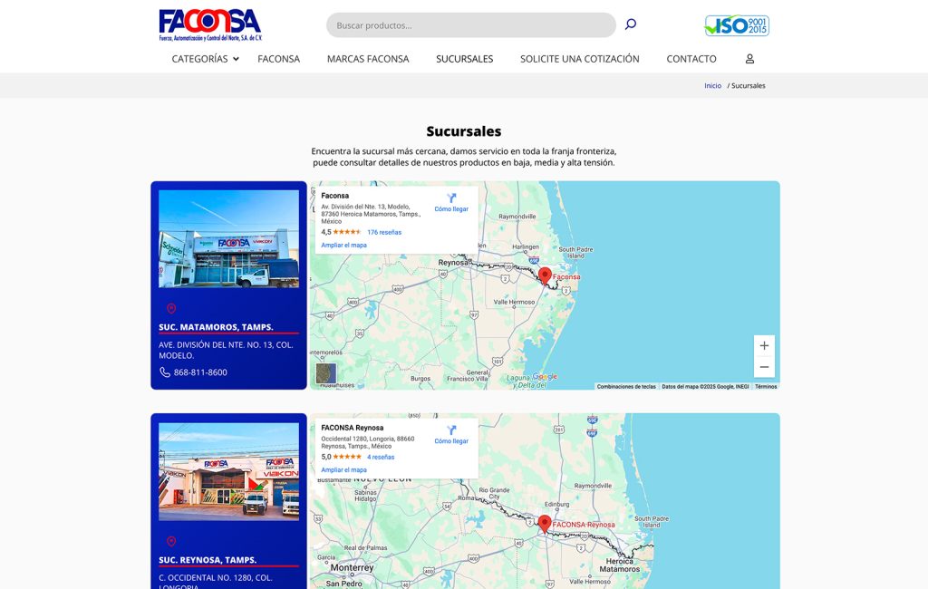The height and width of the screenshot is (589, 928).
Task: Open Combinaciones de teclas map link
Action: point(626,387)
